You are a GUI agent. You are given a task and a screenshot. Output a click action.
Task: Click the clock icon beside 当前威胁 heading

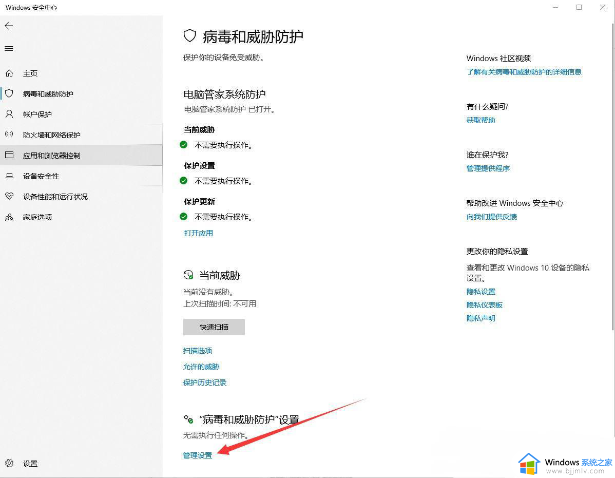tap(188, 275)
